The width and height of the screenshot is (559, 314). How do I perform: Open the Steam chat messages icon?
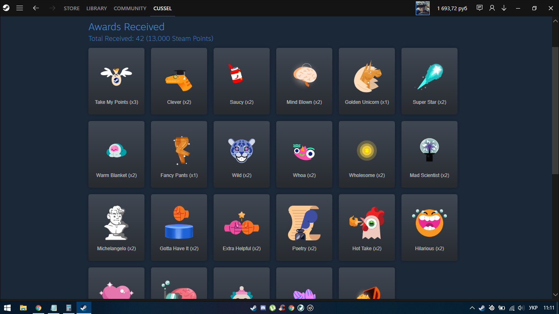[x=480, y=8]
